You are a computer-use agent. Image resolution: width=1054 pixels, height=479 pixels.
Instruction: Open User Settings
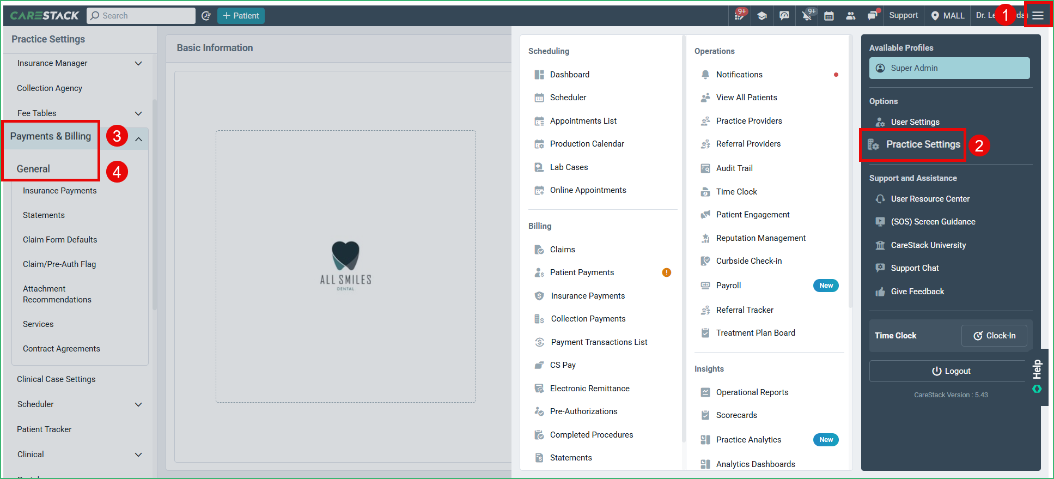tap(915, 122)
